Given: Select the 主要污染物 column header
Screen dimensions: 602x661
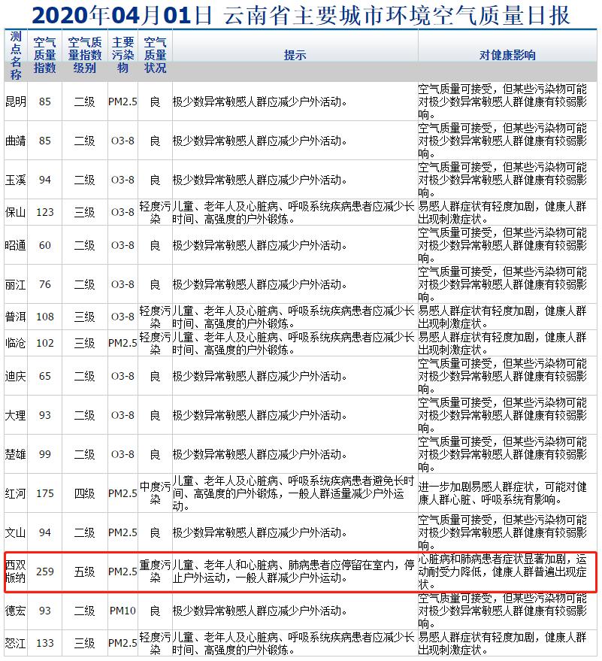Looking at the screenshot, I should (122, 56).
